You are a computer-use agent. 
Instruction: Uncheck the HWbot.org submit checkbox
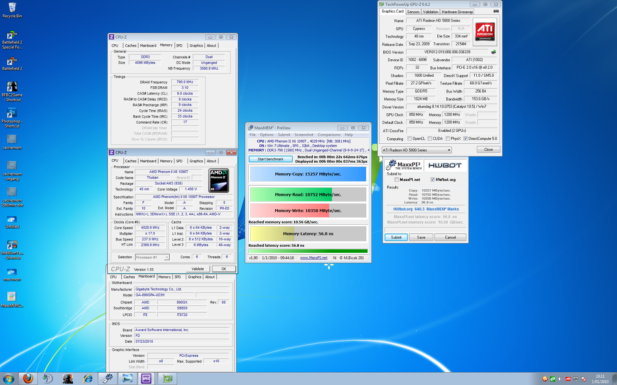click(433, 180)
